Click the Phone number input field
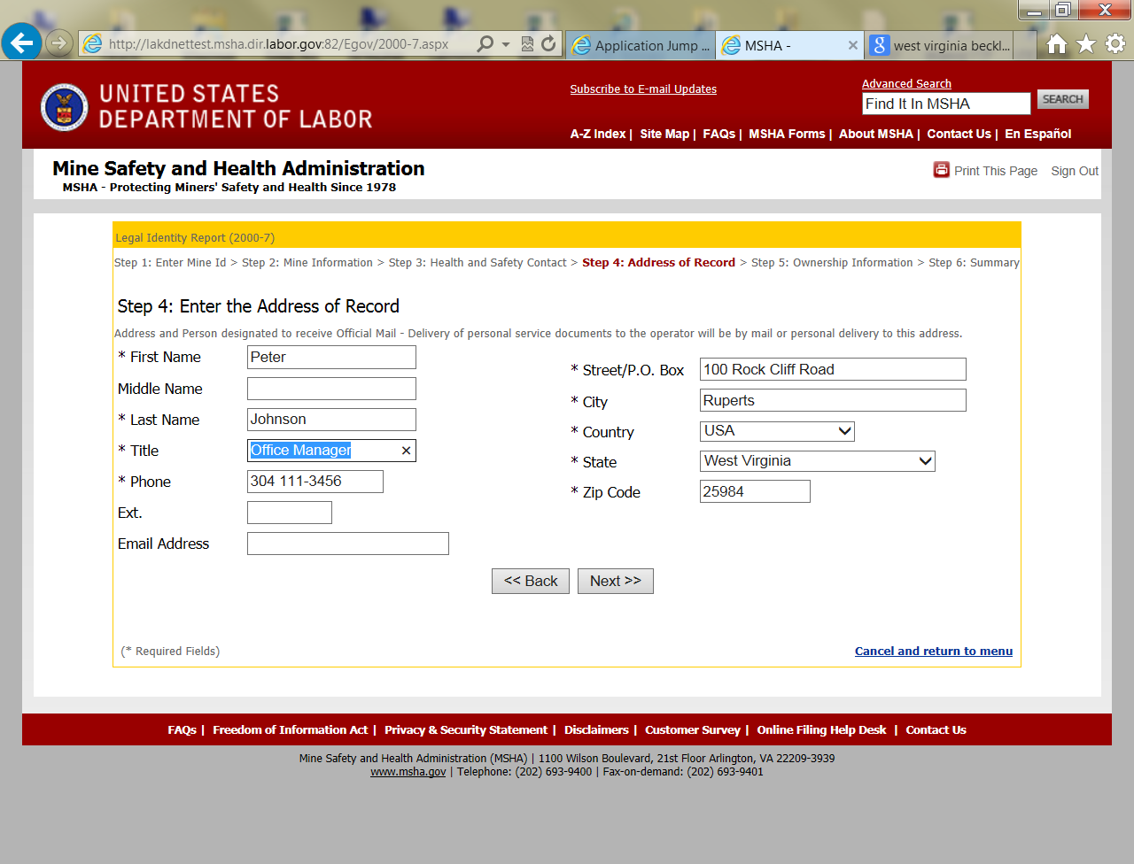 pyautogui.click(x=315, y=482)
